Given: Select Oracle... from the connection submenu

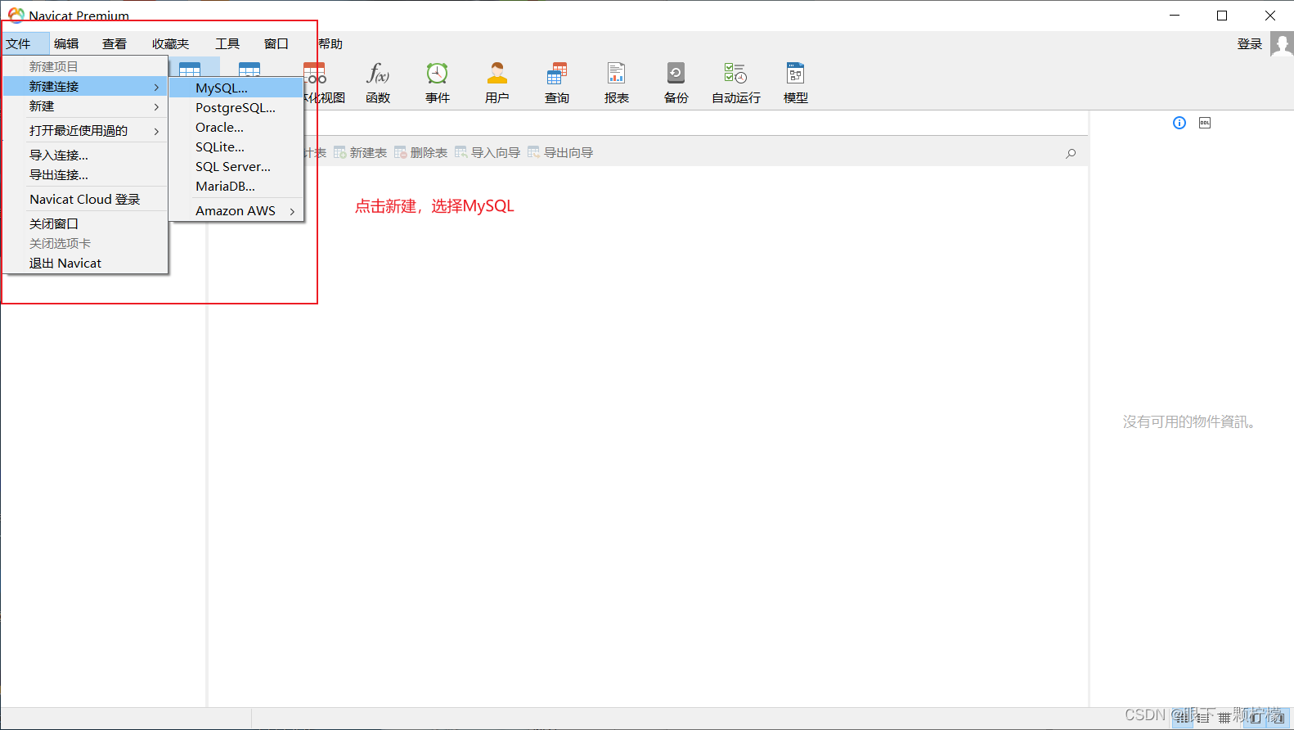Looking at the screenshot, I should point(236,127).
